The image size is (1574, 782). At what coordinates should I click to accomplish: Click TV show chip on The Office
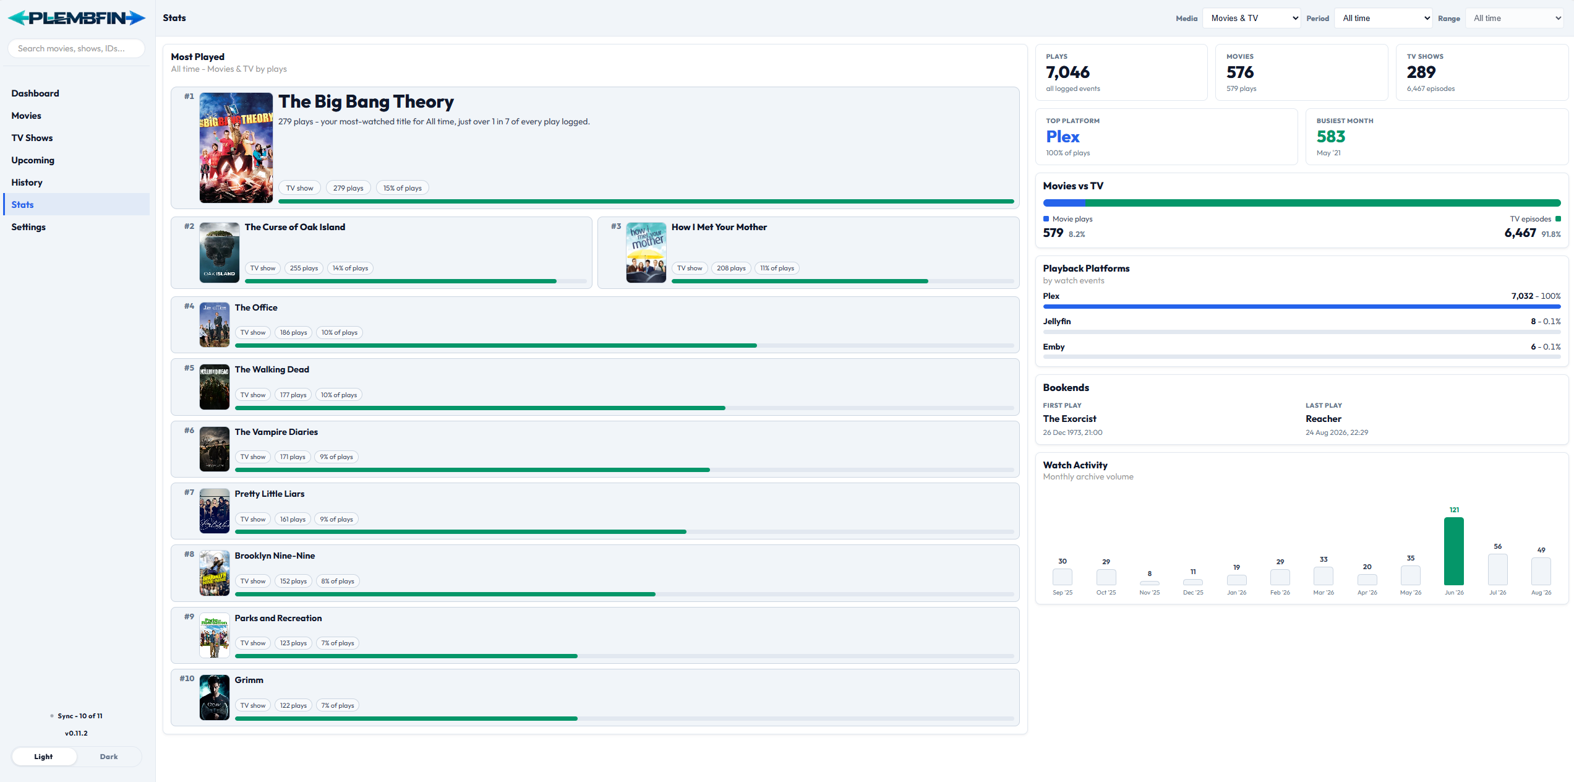(253, 332)
